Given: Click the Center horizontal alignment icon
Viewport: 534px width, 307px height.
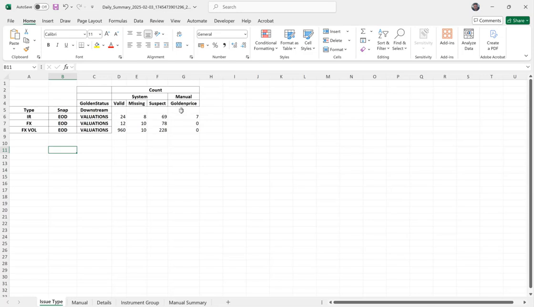Looking at the screenshot, I should click(139, 45).
